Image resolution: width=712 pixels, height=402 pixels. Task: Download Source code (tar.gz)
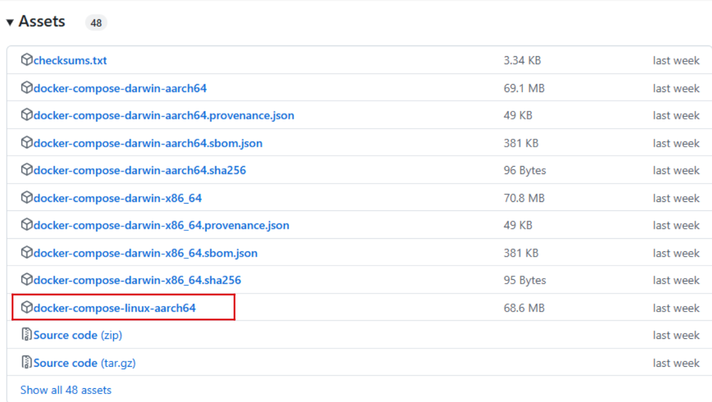pyautogui.click(x=85, y=363)
